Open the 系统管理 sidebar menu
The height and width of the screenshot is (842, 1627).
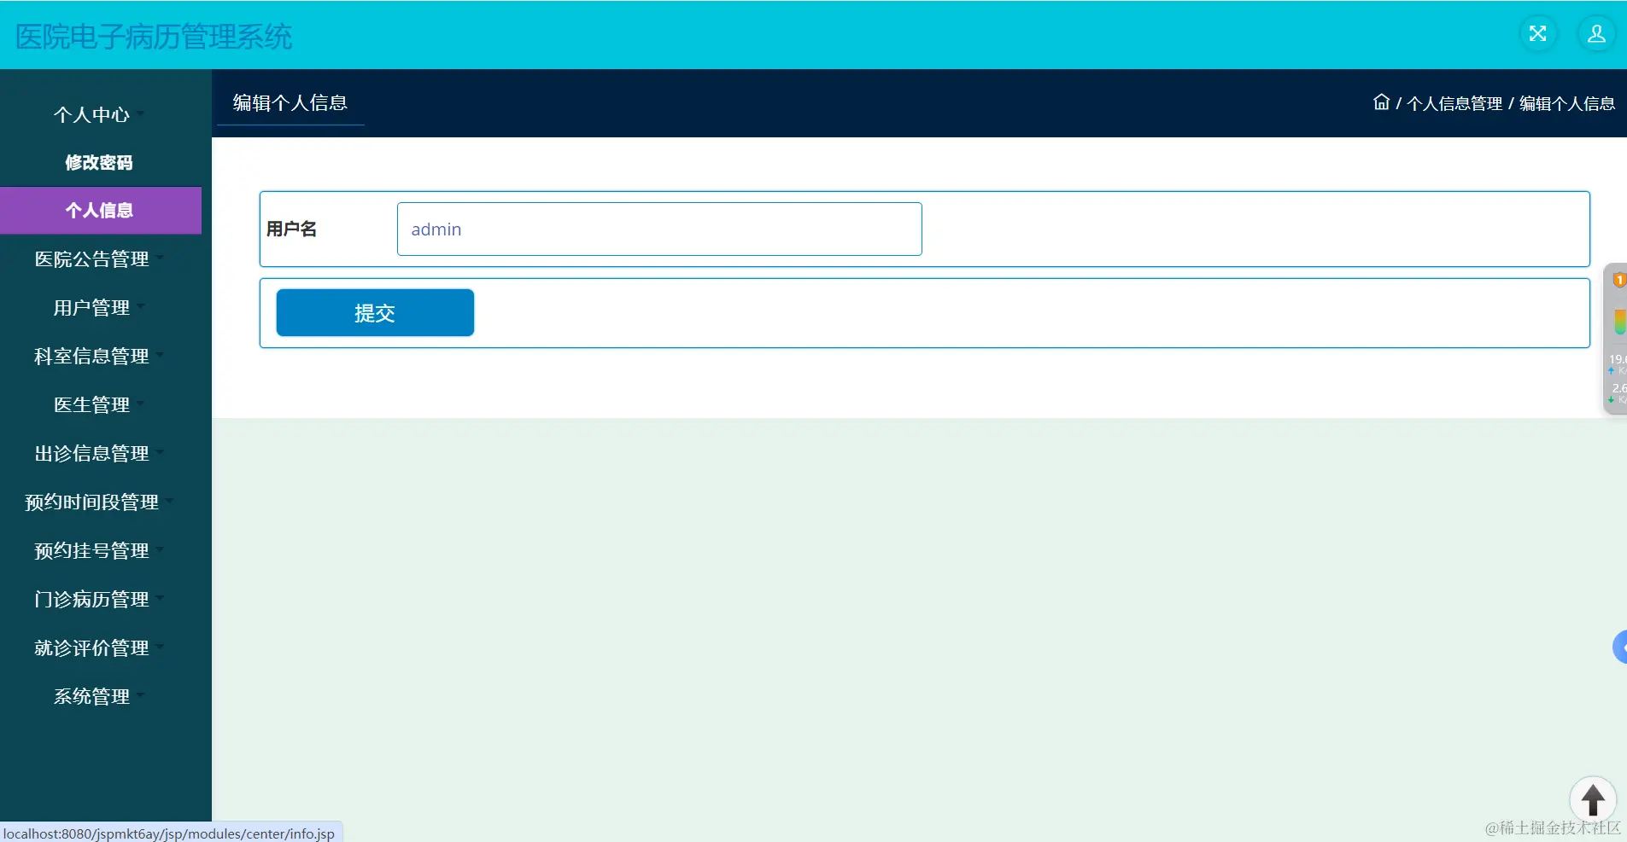[100, 696]
